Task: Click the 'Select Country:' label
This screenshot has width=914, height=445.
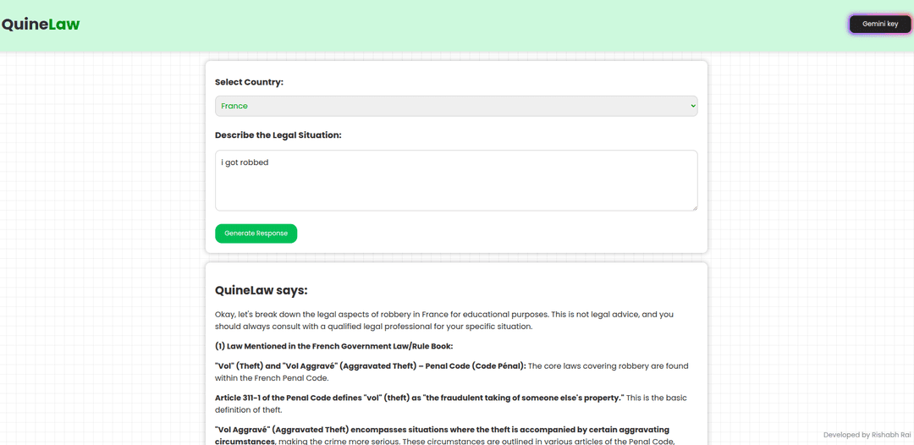Action: tap(249, 82)
